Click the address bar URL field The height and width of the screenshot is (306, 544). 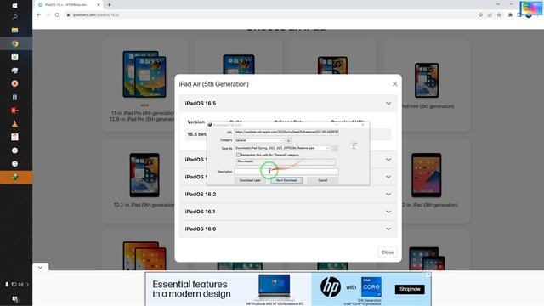270,15
